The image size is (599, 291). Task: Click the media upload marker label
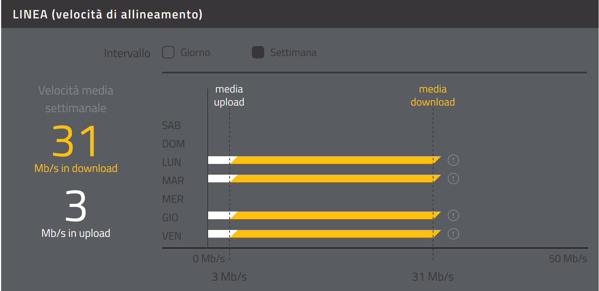click(229, 96)
